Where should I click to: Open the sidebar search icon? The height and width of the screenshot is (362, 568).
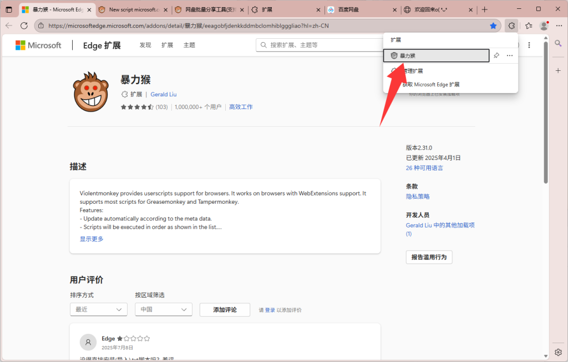558,43
